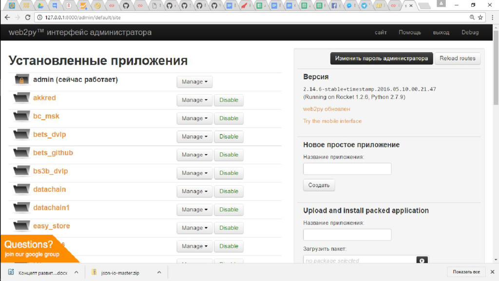
Task: Click the выход menu item
Action: coord(441,32)
